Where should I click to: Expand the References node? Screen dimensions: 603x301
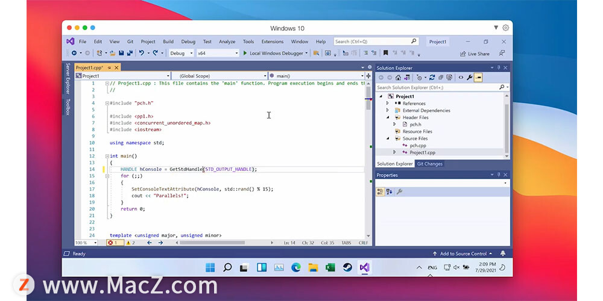point(387,104)
